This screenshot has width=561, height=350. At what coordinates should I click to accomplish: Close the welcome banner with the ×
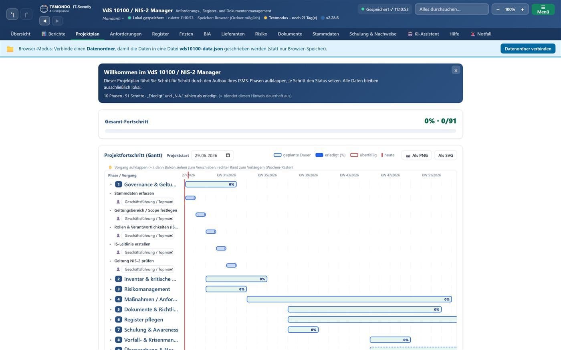tap(456, 70)
